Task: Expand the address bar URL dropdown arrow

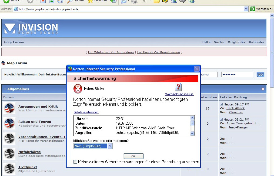Action: pyautogui.click(x=246, y=9)
